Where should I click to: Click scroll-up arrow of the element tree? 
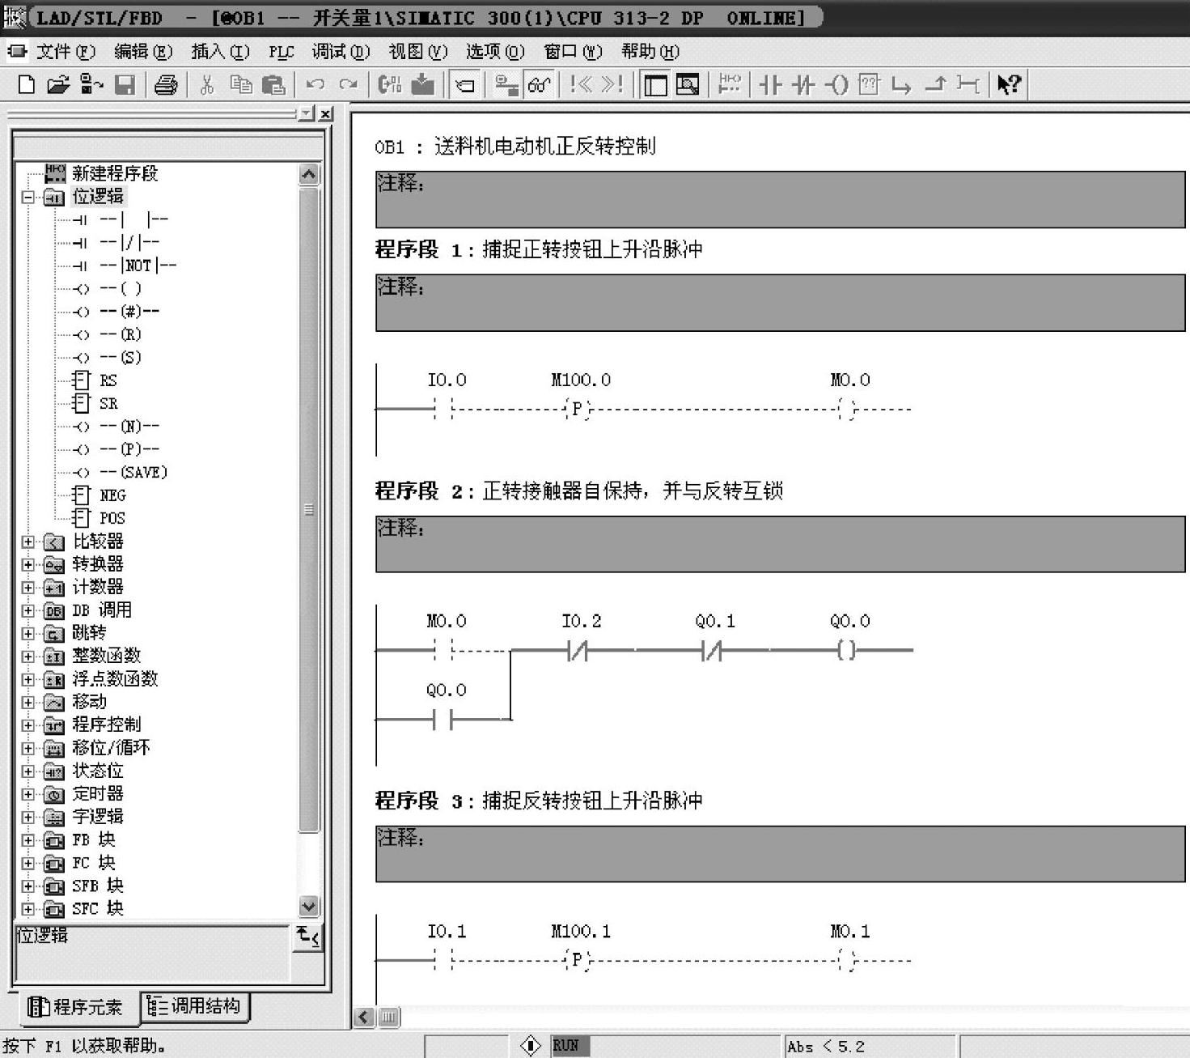[309, 174]
